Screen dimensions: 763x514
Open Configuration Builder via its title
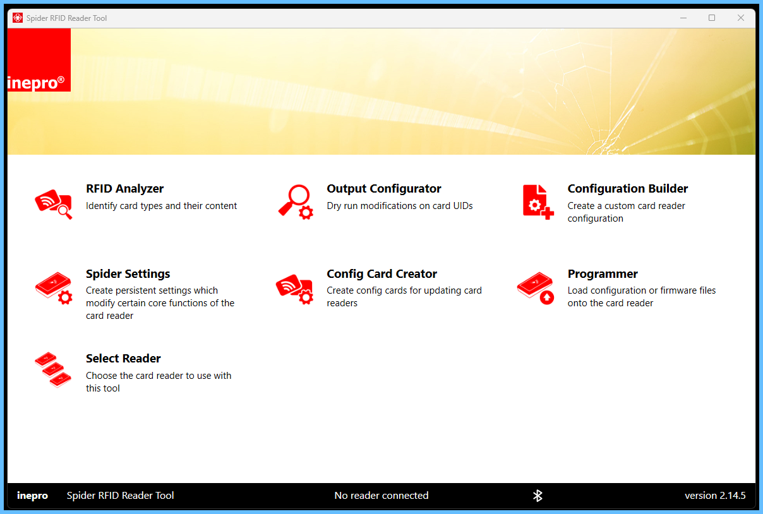coord(628,189)
